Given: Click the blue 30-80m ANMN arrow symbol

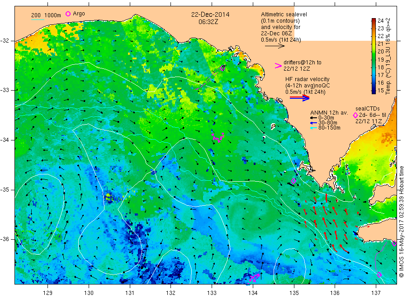Looking at the screenshot, I should click(x=313, y=123).
